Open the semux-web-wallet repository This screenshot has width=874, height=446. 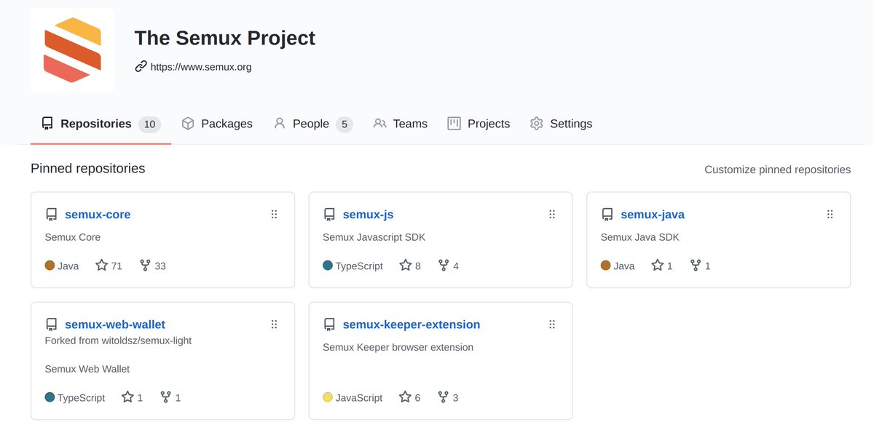tap(115, 324)
